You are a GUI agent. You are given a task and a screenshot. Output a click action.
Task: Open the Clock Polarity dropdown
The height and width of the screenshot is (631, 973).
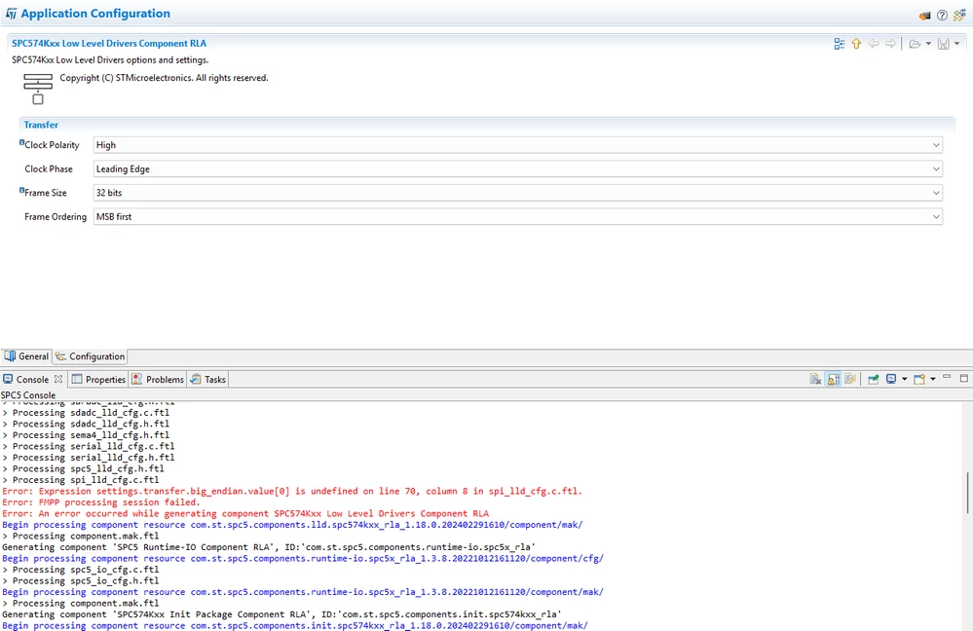517,145
